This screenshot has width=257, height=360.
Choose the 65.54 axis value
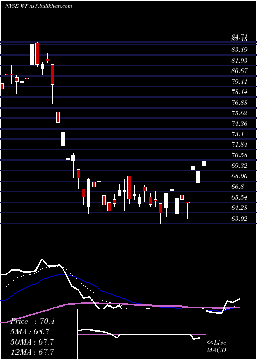click(240, 197)
